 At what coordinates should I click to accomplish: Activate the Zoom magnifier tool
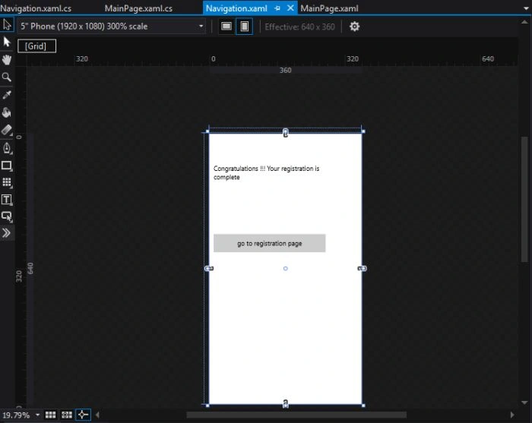coord(7,77)
